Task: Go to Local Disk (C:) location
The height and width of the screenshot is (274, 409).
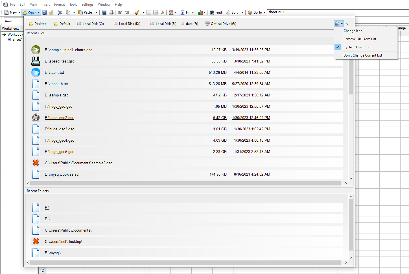Action: tap(91, 24)
